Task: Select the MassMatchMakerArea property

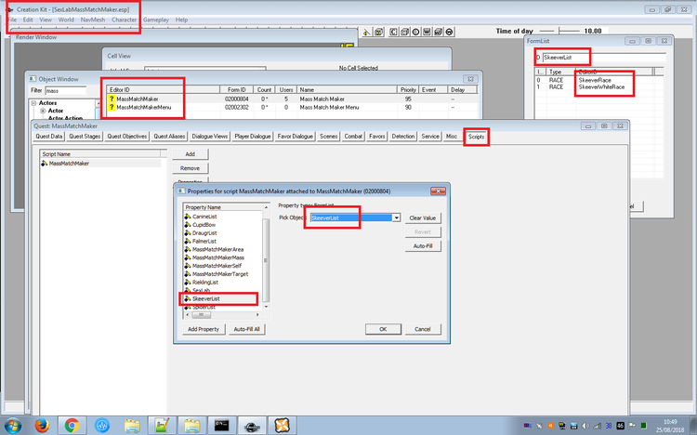Action: pyautogui.click(x=217, y=249)
